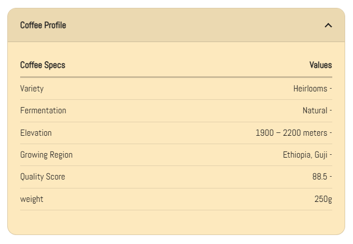
Task: Select the Growing Region row label
Action: tap(47, 155)
